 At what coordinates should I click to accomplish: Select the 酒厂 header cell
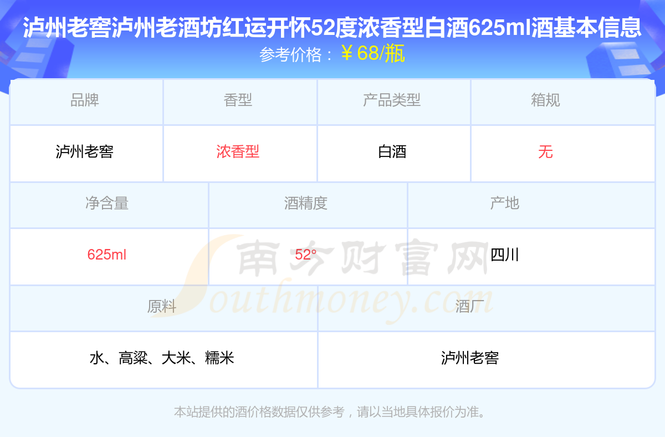click(487, 308)
